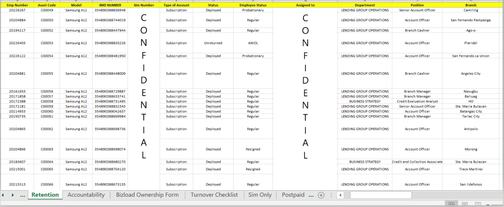
Task: Select the 'Tarlac City' branch cell
Action: pyautogui.click(x=471, y=117)
